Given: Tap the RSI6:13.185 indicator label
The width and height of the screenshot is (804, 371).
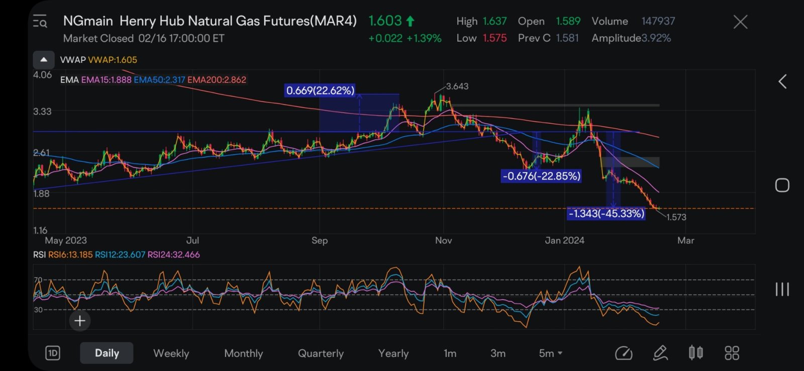Looking at the screenshot, I should (x=70, y=255).
